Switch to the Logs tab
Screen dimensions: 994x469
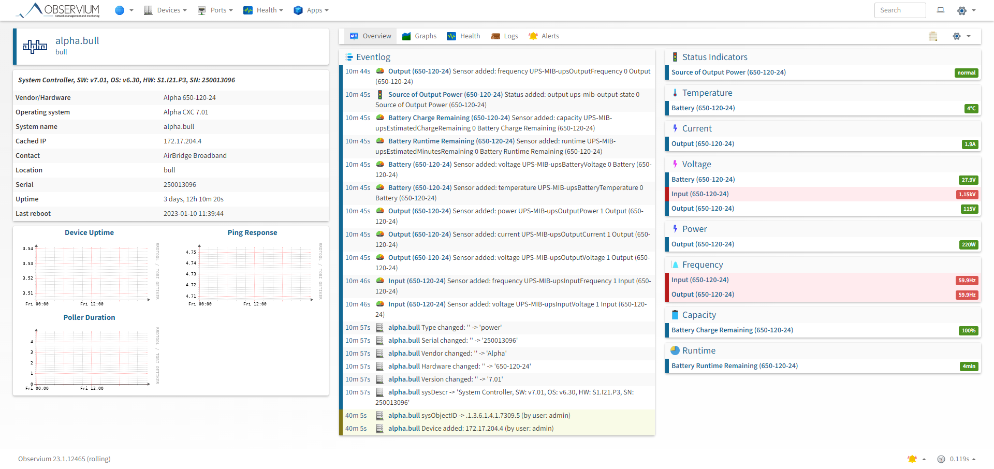(x=504, y=36)
